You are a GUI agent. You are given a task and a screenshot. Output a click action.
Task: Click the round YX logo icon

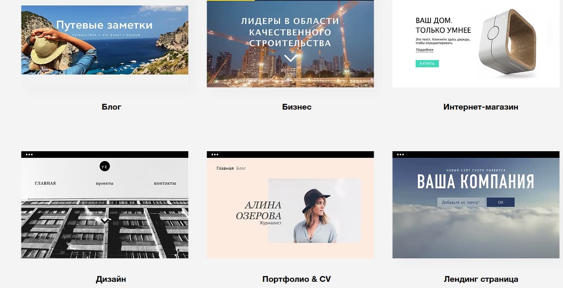click(x=105, y=166)
